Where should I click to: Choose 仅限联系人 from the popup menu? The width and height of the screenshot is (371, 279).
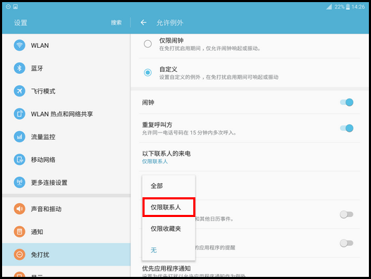point(169,207)
